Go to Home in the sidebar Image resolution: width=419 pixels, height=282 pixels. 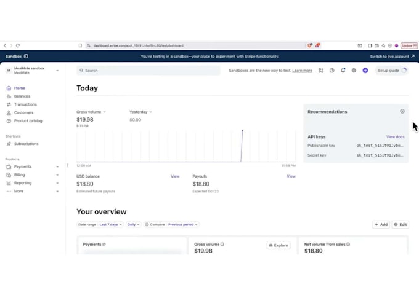(x=20, y=88)
